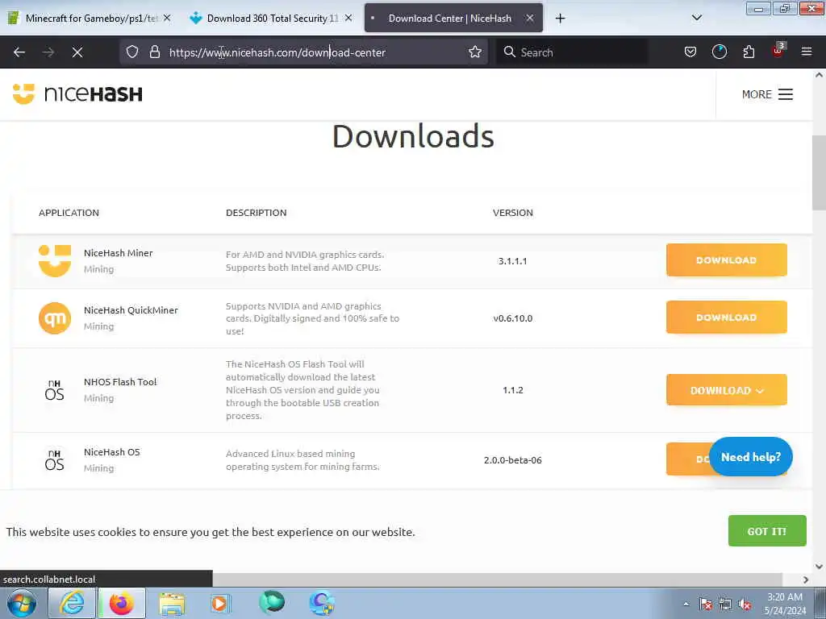Click the VERSION column header

coord(512,213)
